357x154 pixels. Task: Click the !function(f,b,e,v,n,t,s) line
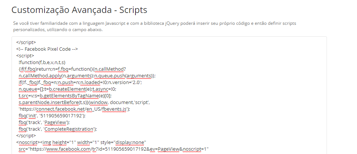click(x=42, y=63)
